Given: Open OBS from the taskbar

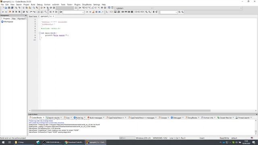Looking at the screenshot, I should pyautogui.click(x=52, y=142).
